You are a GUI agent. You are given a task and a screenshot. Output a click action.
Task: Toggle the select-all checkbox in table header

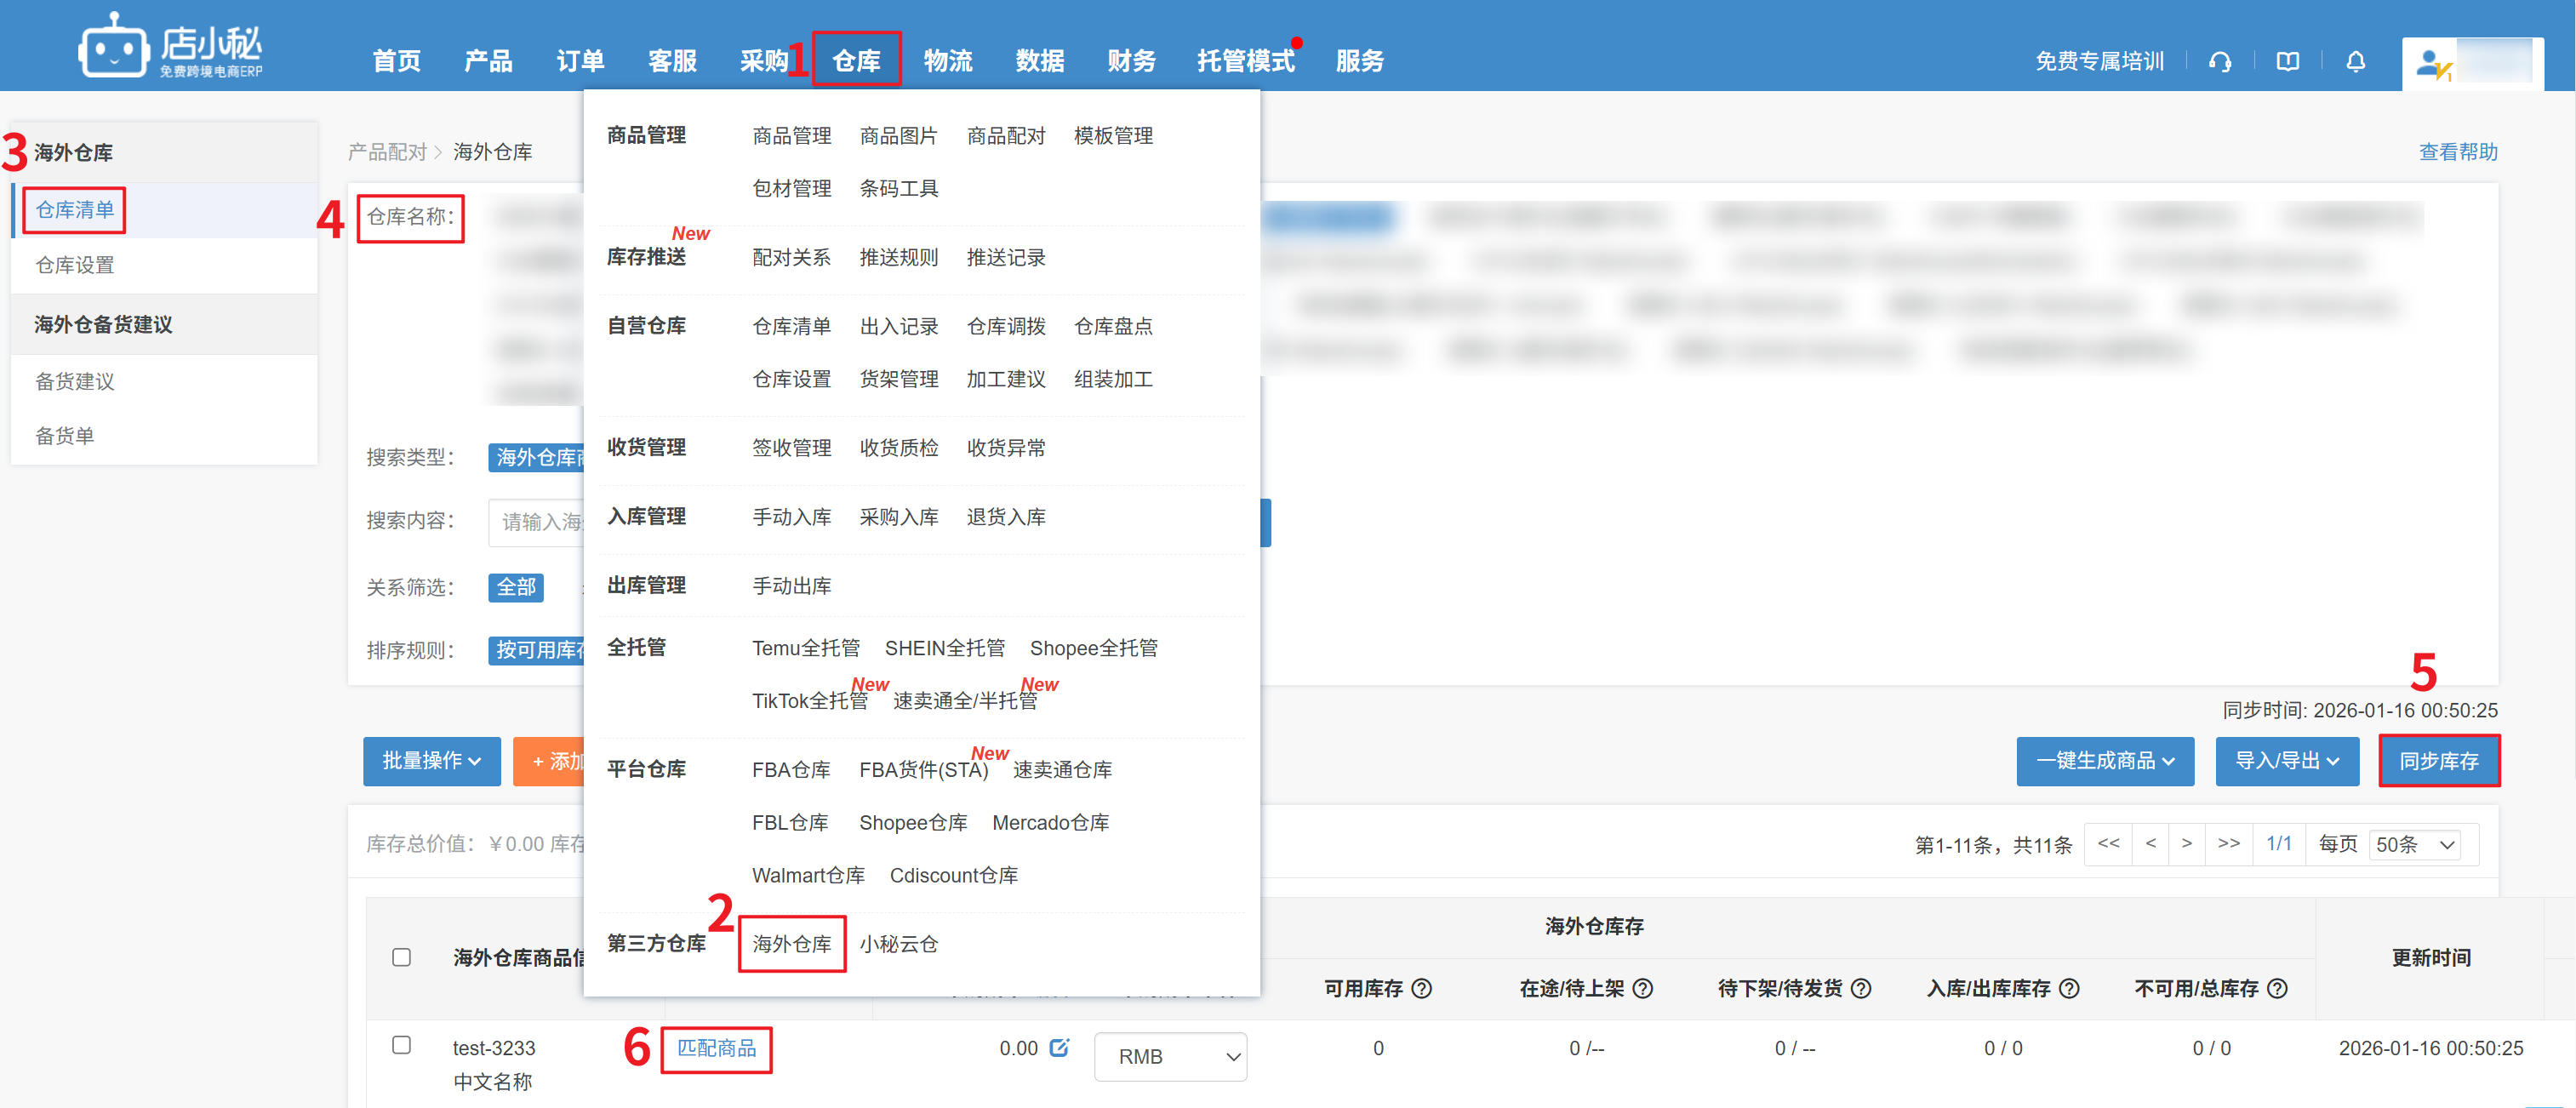pos(401,957)
